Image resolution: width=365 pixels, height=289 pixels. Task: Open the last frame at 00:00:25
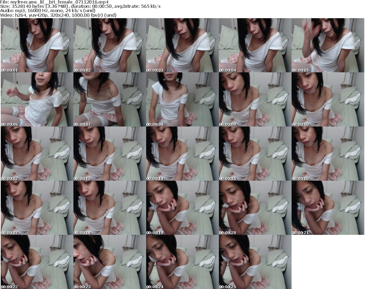[x=255, y=262]
